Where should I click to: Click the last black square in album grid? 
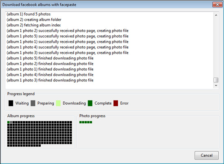pyautogui.click(x=40, y=145)
